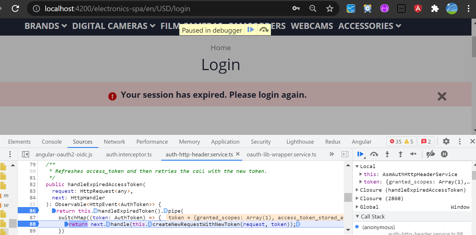
Task: Click the dark square bracket extension icon
Action: [401, 8]
